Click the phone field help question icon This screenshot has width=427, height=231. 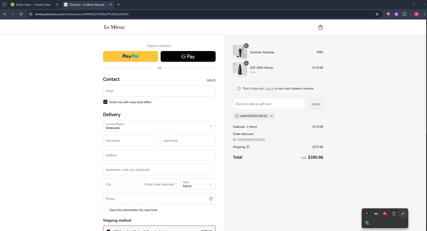[x=211, y=199]
